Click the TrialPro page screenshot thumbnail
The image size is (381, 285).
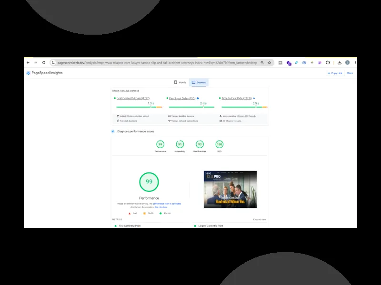(230, 189)
